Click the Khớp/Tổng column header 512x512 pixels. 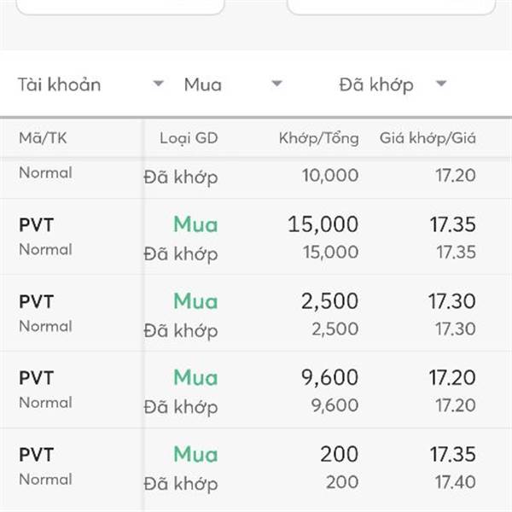coord(318,138)
